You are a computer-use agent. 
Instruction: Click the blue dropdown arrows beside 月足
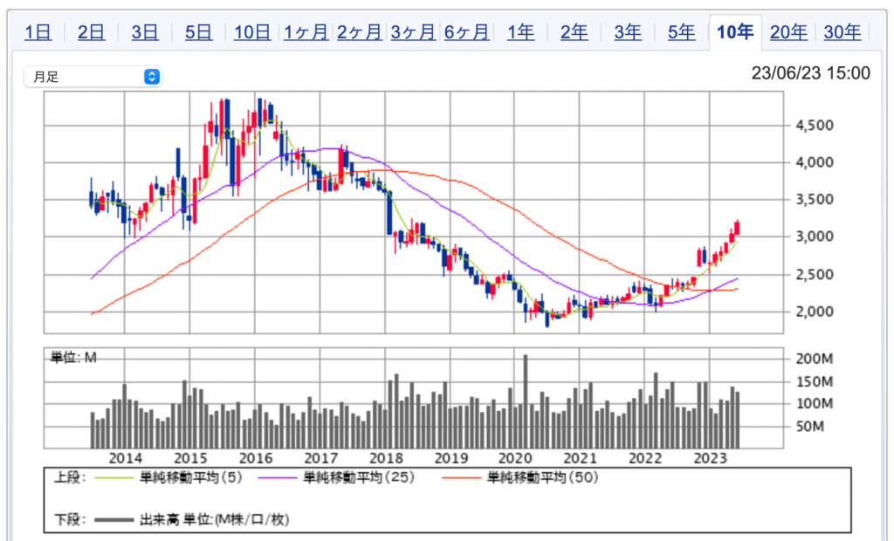pos(152,77)
